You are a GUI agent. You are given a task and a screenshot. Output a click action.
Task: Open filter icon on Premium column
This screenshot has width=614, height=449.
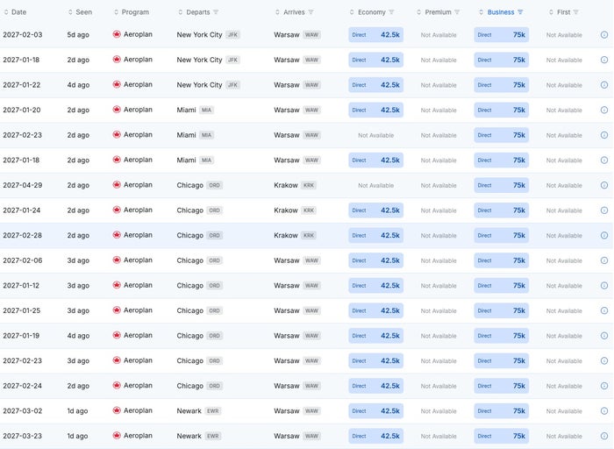(x=457, y=12)
